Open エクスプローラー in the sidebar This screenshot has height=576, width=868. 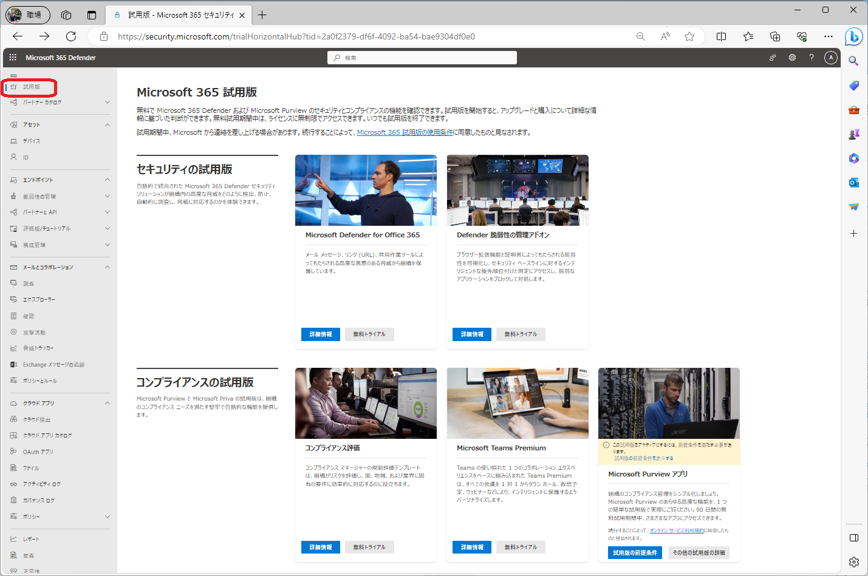[x=39, y=299]
